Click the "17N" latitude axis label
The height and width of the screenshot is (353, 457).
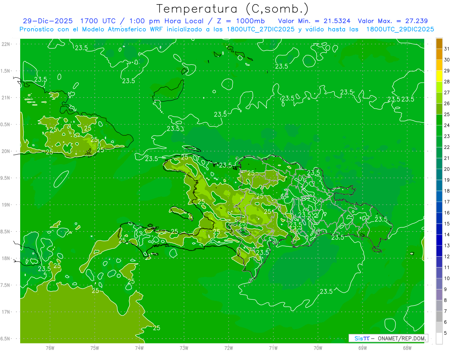[6, 312]
